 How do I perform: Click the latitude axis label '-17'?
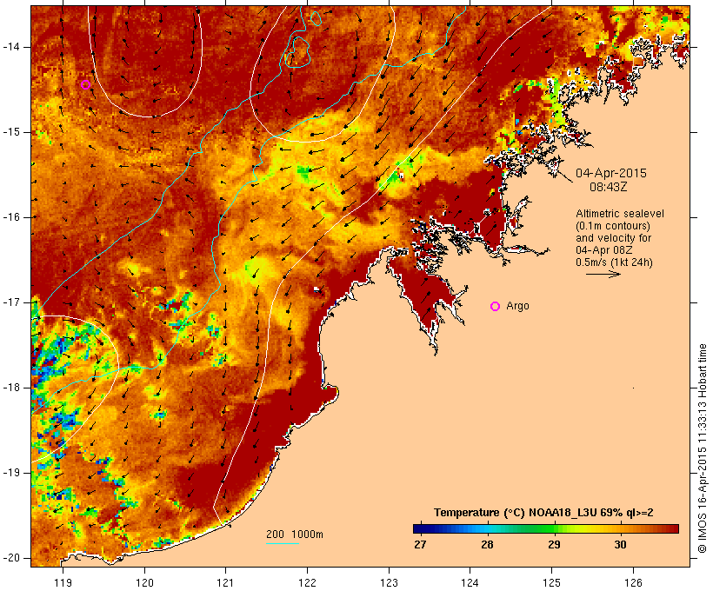pos(10,302)
